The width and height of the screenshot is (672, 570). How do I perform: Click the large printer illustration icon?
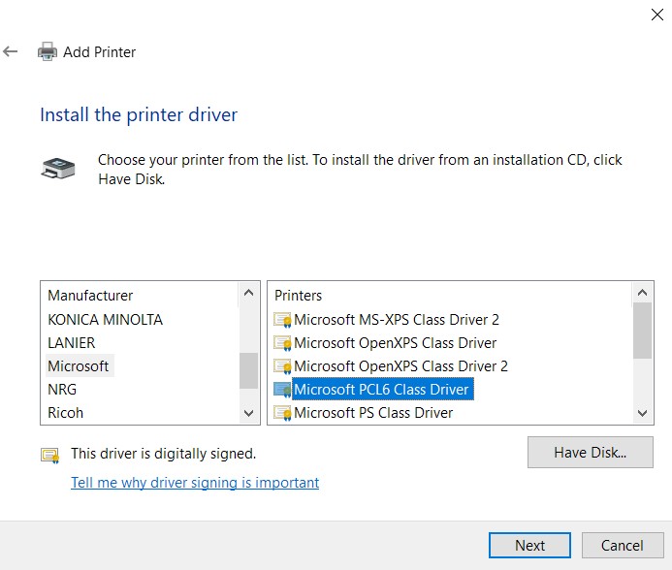(x=58, y=169)
